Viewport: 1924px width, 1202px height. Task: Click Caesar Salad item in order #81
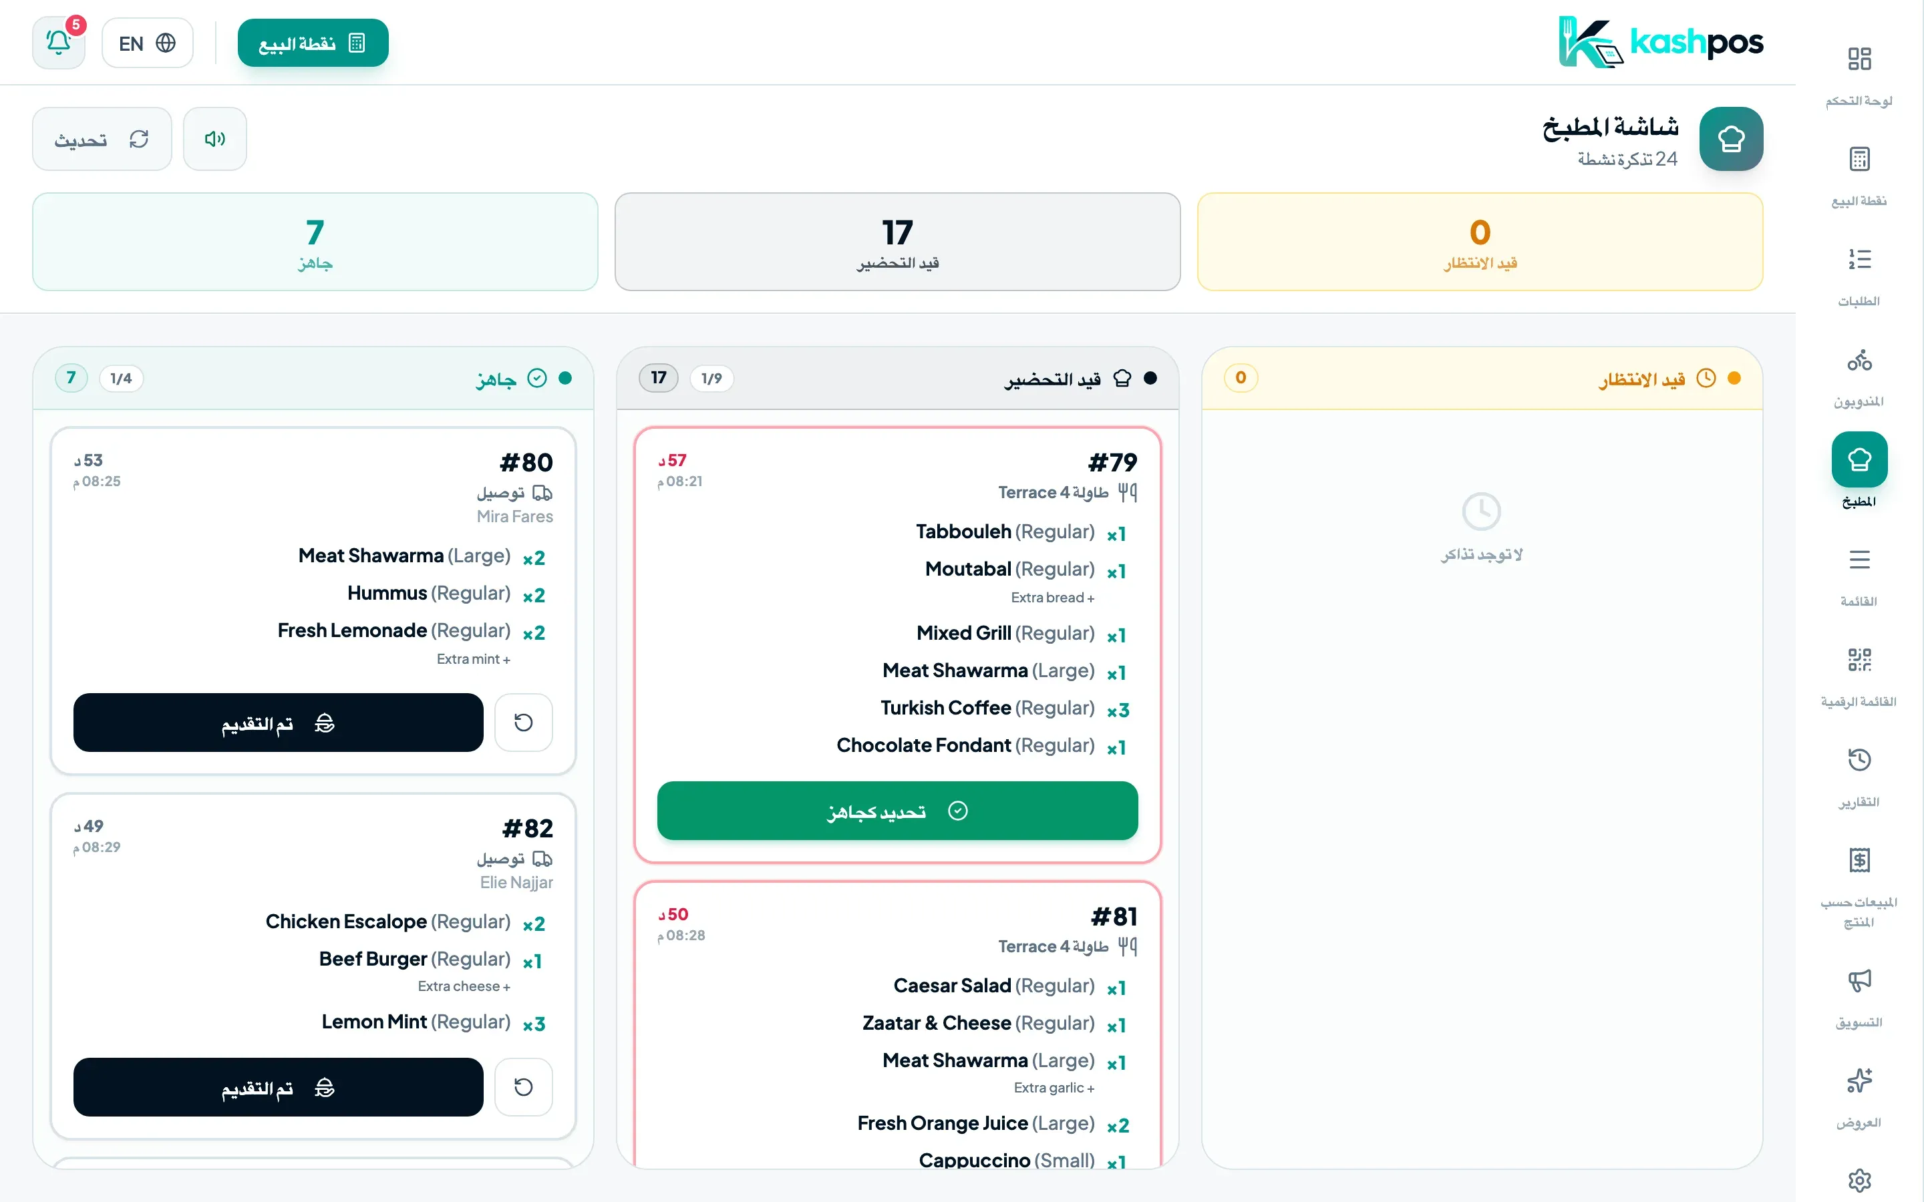994,986
